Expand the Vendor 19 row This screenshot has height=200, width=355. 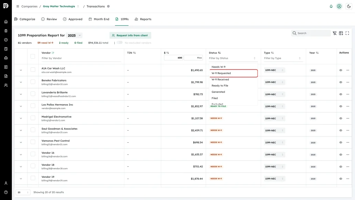pos(21,179)
